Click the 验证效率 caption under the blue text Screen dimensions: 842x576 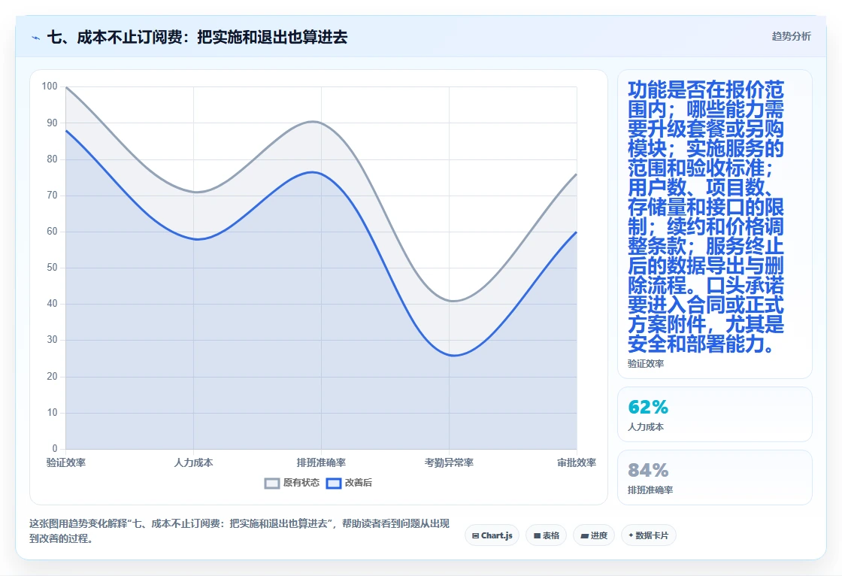[x=646, y=364]
